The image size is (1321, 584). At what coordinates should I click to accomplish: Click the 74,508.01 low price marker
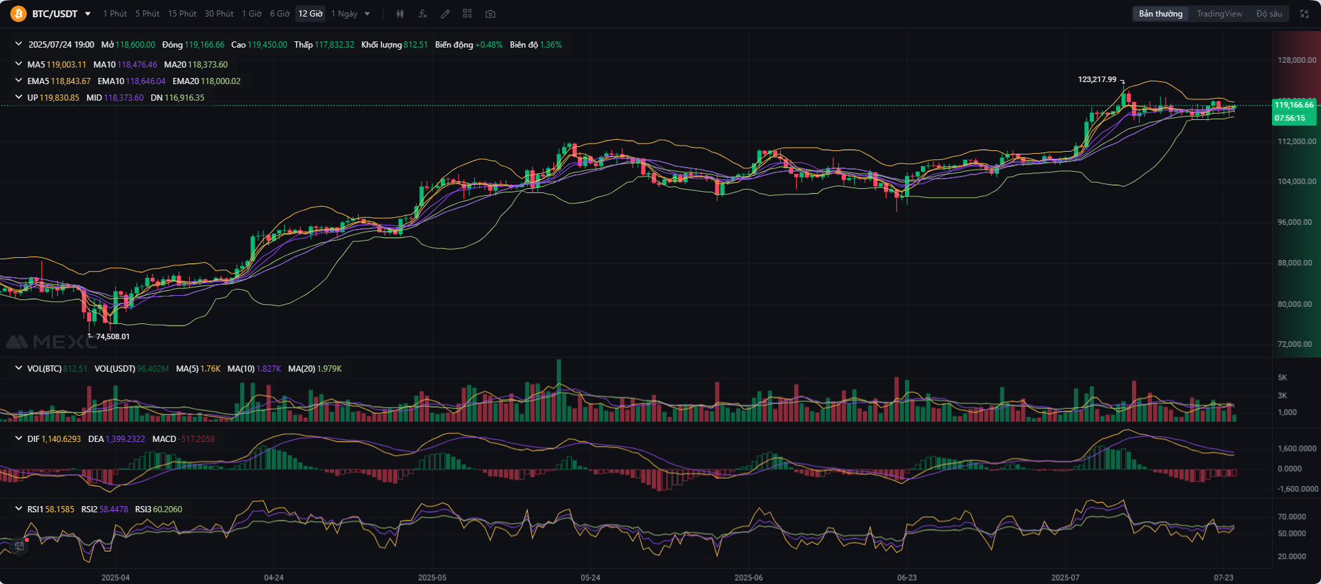click(112, 336)
